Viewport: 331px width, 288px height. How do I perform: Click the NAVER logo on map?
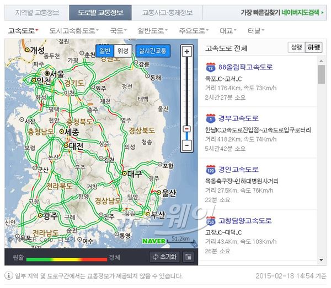coord(154,241)
